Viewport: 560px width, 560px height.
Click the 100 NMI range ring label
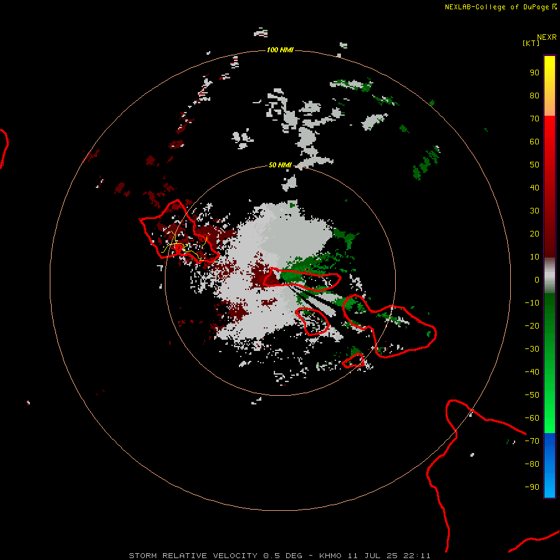tap(280, 50)
